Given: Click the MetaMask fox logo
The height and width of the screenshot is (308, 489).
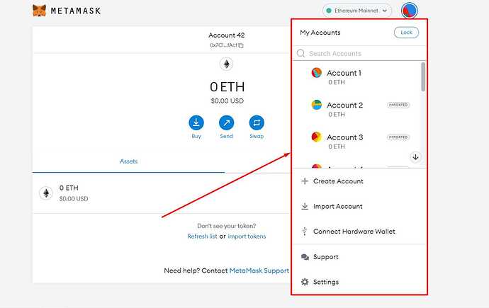Looking at the screenshot, I should (39, 11).
